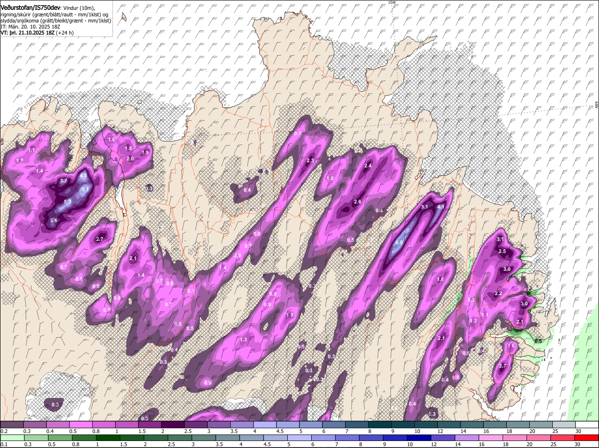The image size is (599, 448).
Task: Select the darkest green 1–1.5 swatch in lower legend
Action: point(109,438)
